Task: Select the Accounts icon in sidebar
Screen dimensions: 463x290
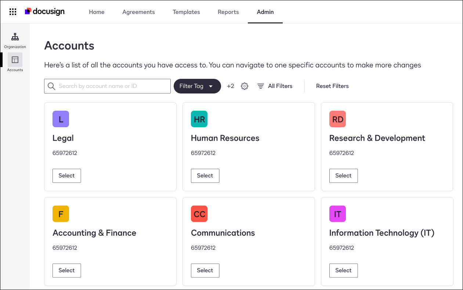Action: pyautogui.click(x=15, y=62)
